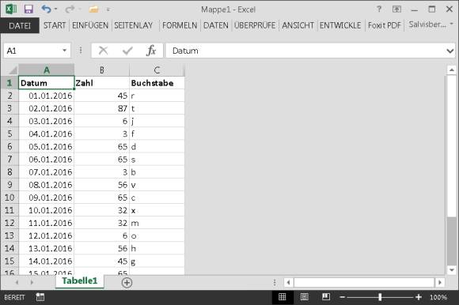
Task: Select the Tabelle1 sheet tab
Action: point(80,281)
